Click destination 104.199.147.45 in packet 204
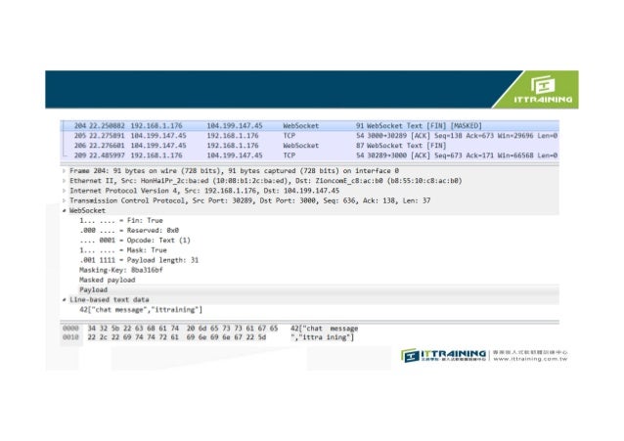Image resolution: width=624 pixels, height=441 pixels. (235, 126)
